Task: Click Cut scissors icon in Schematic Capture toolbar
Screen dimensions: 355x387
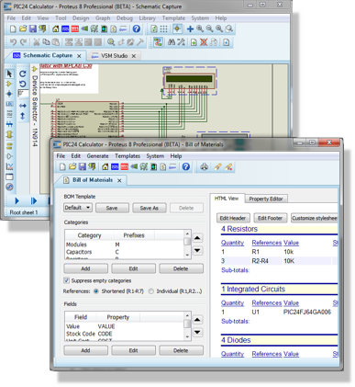Action: (37, 42)
